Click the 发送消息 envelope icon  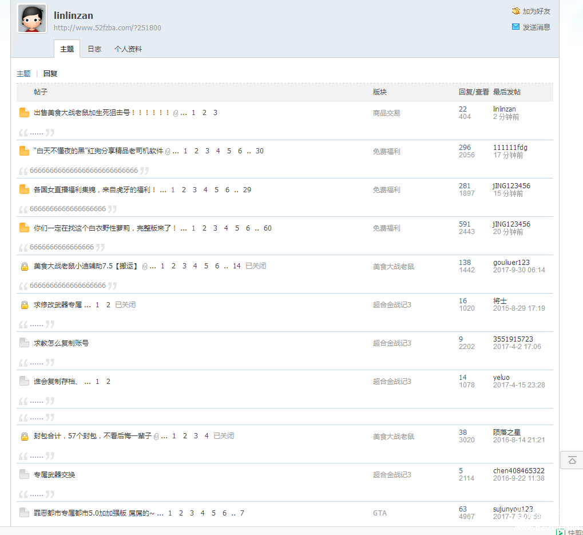pos(515,27)
